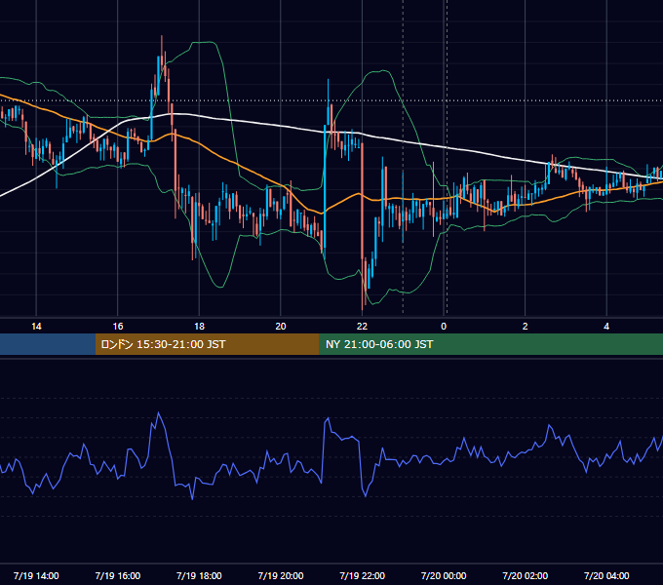663x585 pixels.
Task: Click the 7/19 20:00 date label
Action: [x=281, y=575]
